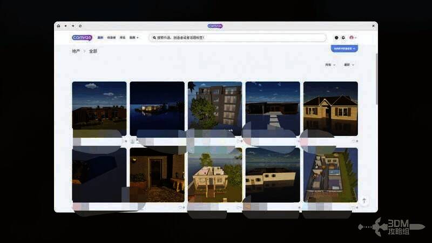Switch to the 创造者 navigation tab
This screenshot has height=243, width=432.
click(111, 38)
